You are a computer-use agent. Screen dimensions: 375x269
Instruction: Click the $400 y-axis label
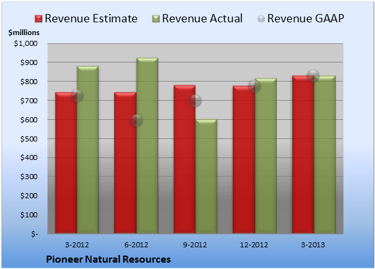(x=29, y=158)
